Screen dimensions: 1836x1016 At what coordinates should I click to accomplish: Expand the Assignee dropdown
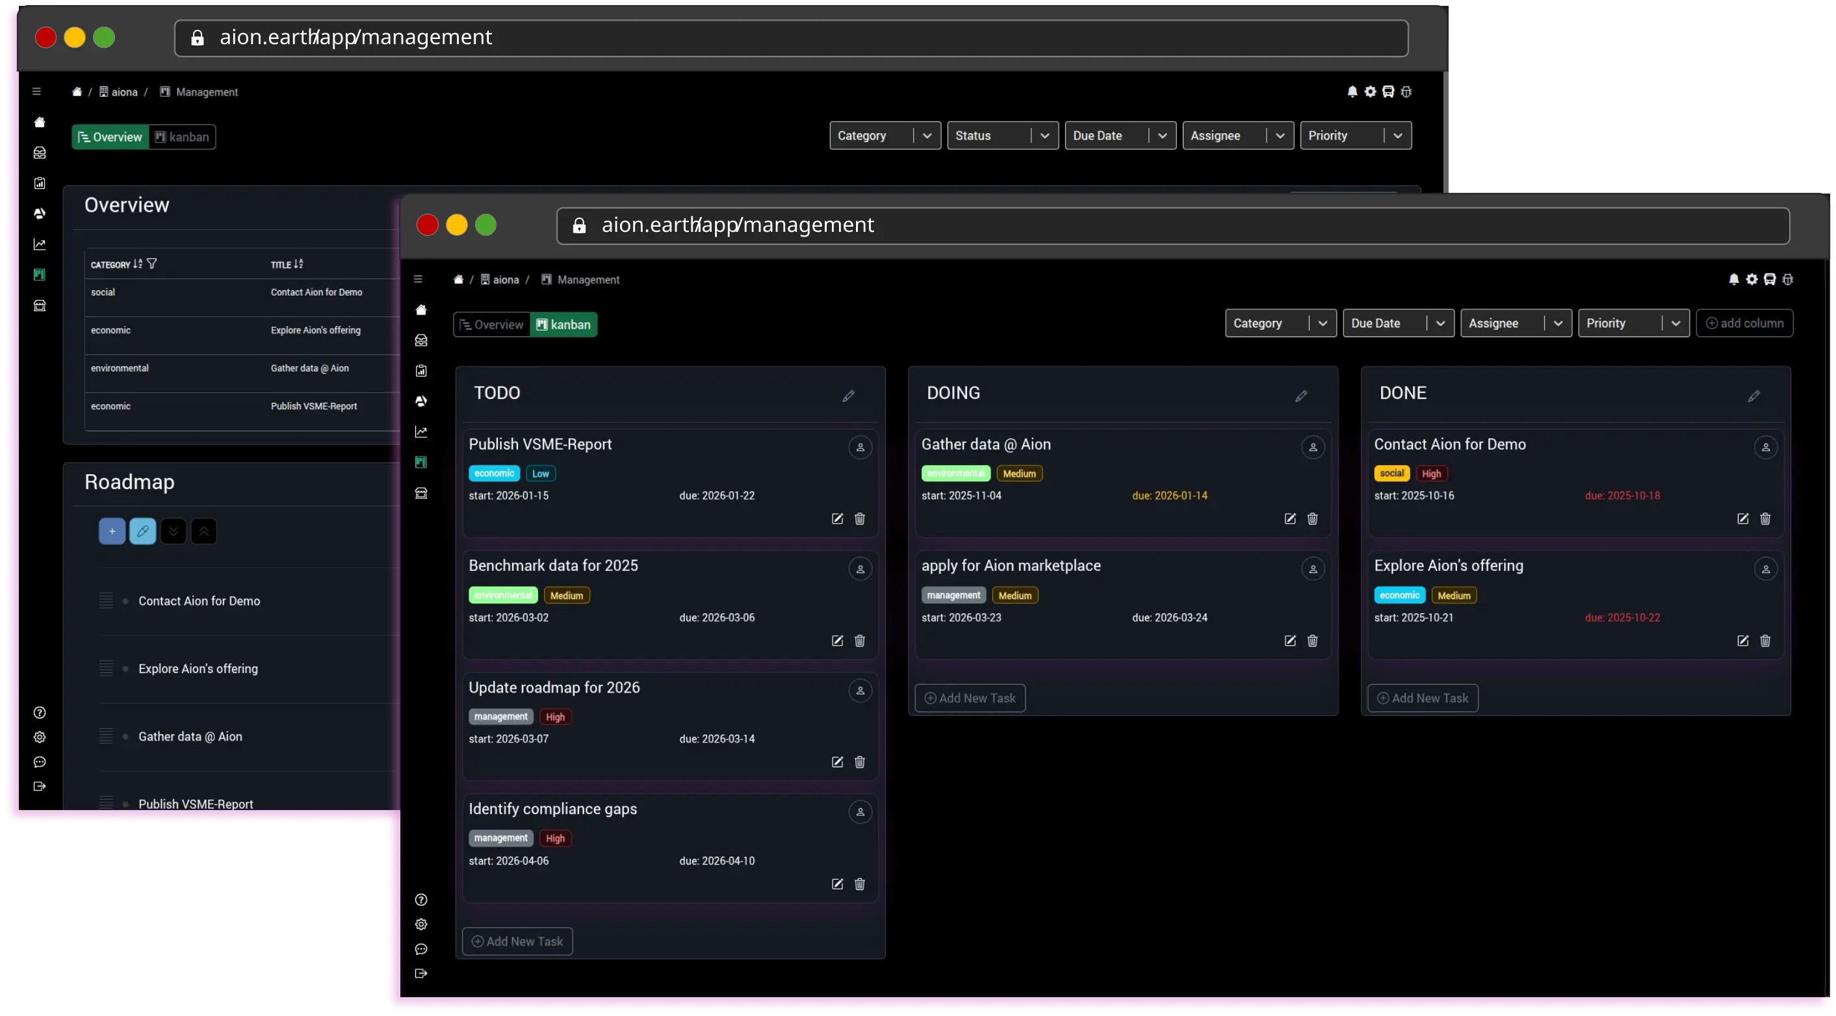[1516, 323]
